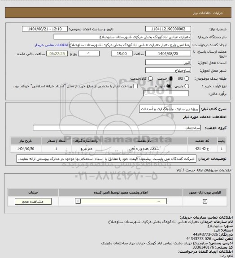The image size is (235, 258).
Task: Click the phone number line تلفن تماس 44343773-026
Action: click(209, 239)
